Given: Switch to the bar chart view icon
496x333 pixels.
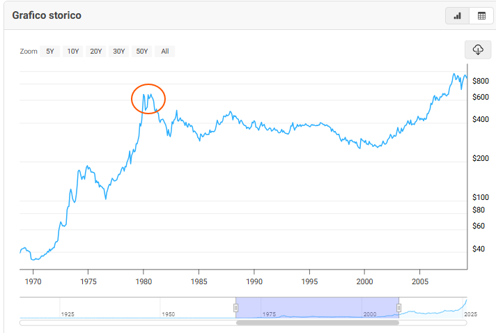Looking at the screenshot, I should click(x=458, y=16).
